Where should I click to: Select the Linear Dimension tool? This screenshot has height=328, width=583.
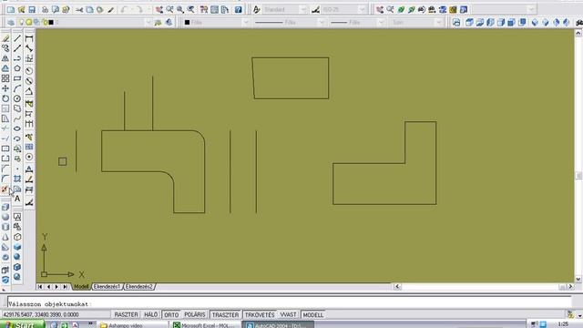29,38
